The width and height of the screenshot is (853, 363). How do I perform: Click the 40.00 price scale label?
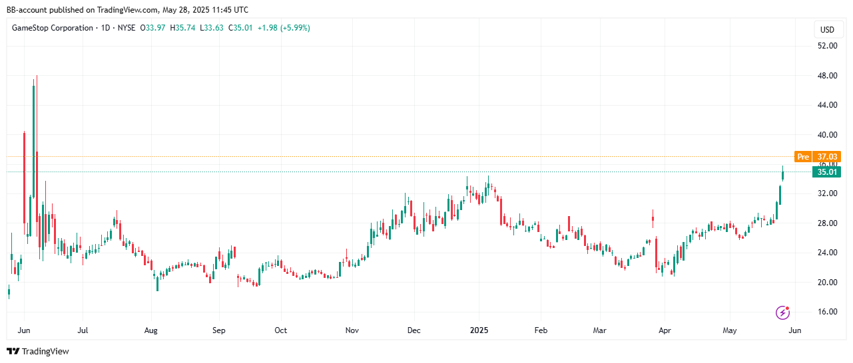[x=827, y=135]
